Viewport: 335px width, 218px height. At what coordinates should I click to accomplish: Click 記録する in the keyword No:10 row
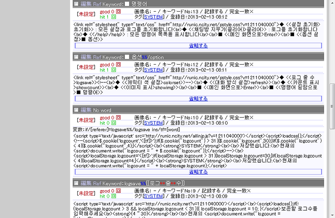pos(214,118)
